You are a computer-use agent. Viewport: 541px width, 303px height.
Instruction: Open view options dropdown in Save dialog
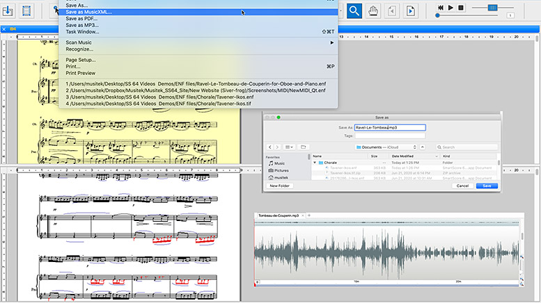click(x=289, y=147)
